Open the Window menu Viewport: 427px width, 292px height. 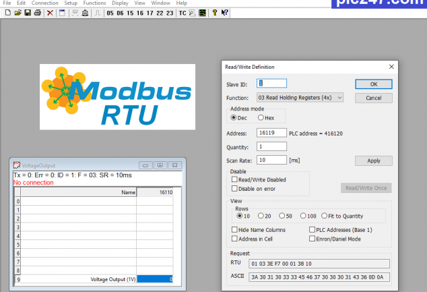coord(161,3)
